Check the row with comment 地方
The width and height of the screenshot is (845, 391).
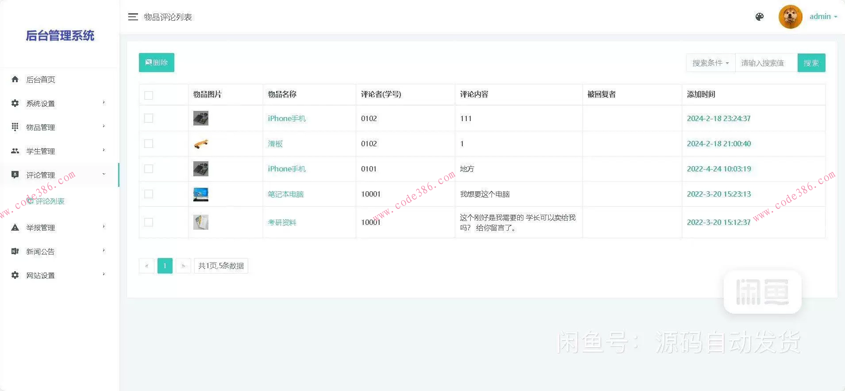149,169
